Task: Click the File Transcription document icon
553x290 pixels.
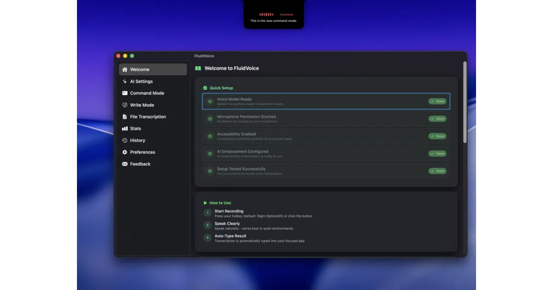Action: point(124,117)
